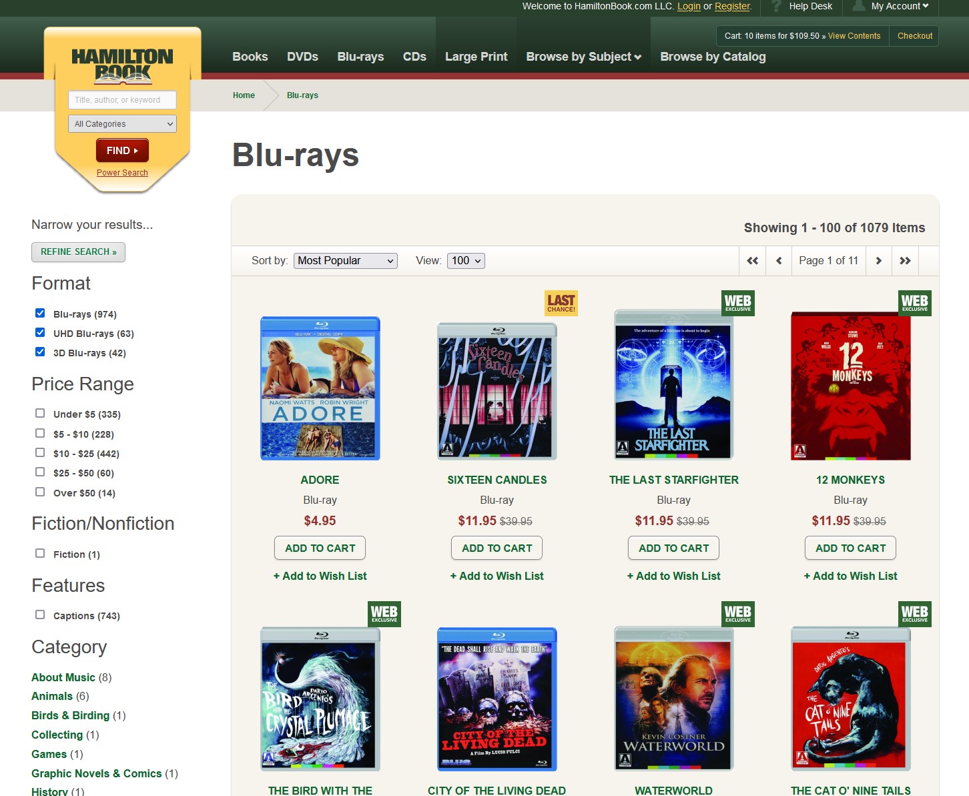The height and width of the screenshot is (796, 969).
Task: Click the Login link
Action: click(689, 6)
